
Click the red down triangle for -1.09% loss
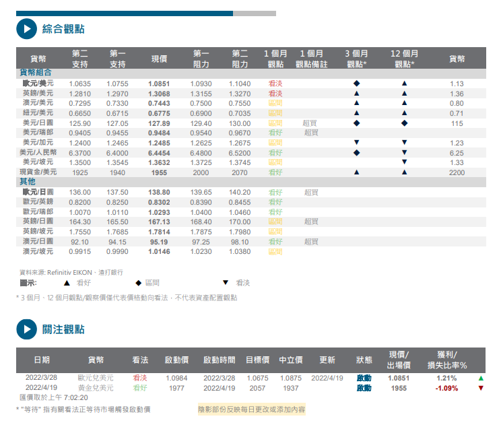point(480,388)
